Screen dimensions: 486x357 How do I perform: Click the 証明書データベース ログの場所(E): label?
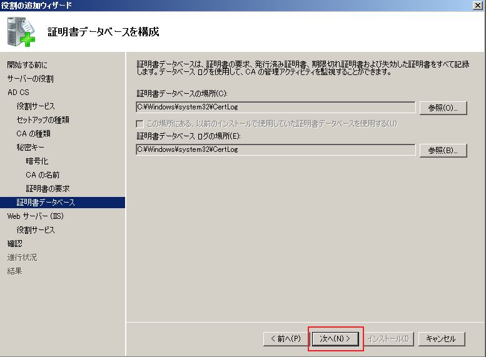(x=188, y=136)
